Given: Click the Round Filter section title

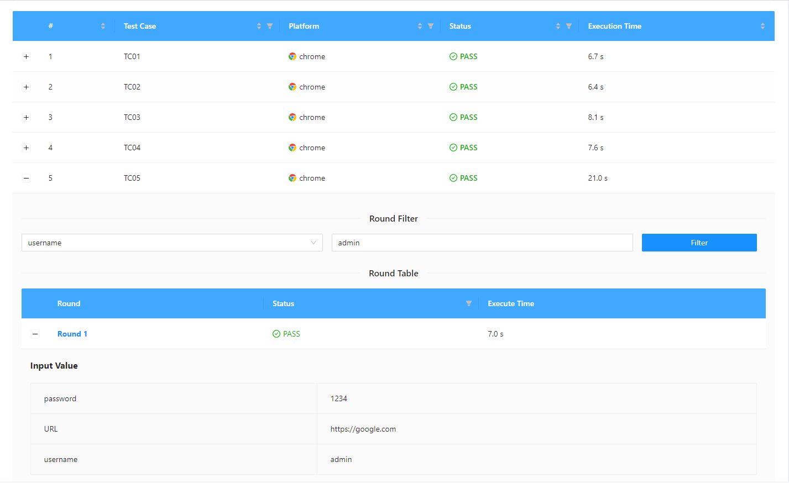Looking at the screenshot, I should 394,218.
